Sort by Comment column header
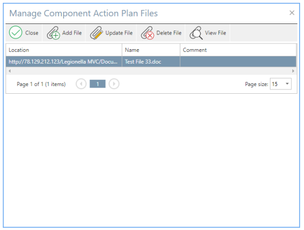 pyautogui.click(x=238, y=50)
